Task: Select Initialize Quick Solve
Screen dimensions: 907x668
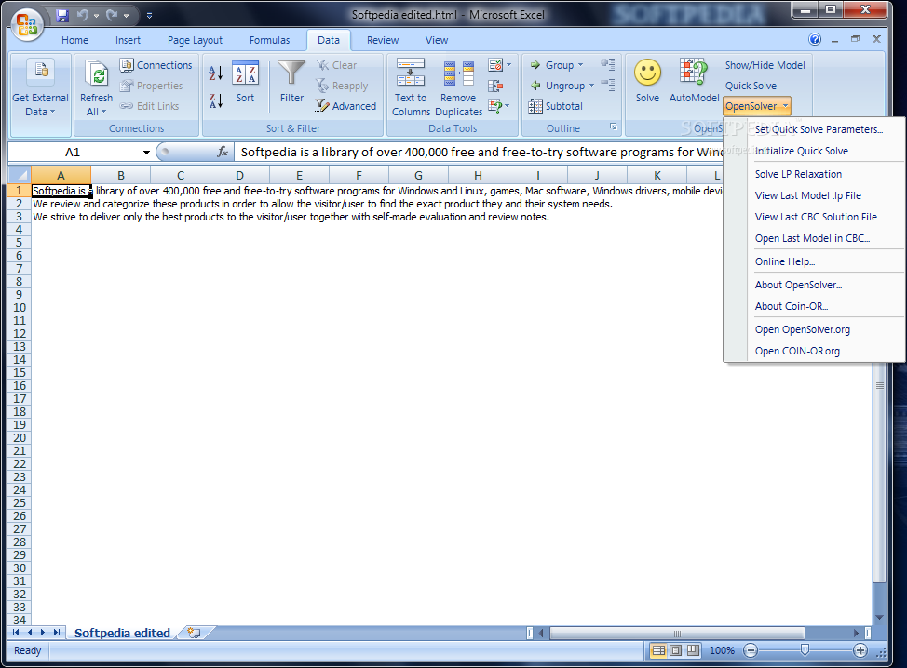Action: coord(801,151)
